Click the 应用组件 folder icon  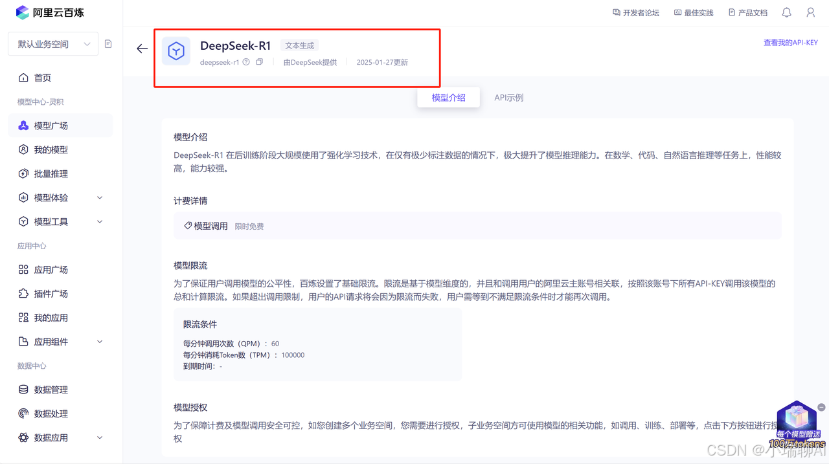(23, 341)
